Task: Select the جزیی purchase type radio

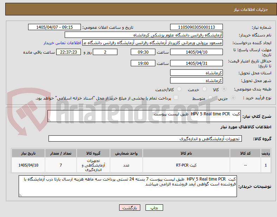Action: point(233,97)
